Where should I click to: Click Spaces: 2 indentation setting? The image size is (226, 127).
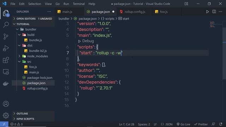click(144, 124)
